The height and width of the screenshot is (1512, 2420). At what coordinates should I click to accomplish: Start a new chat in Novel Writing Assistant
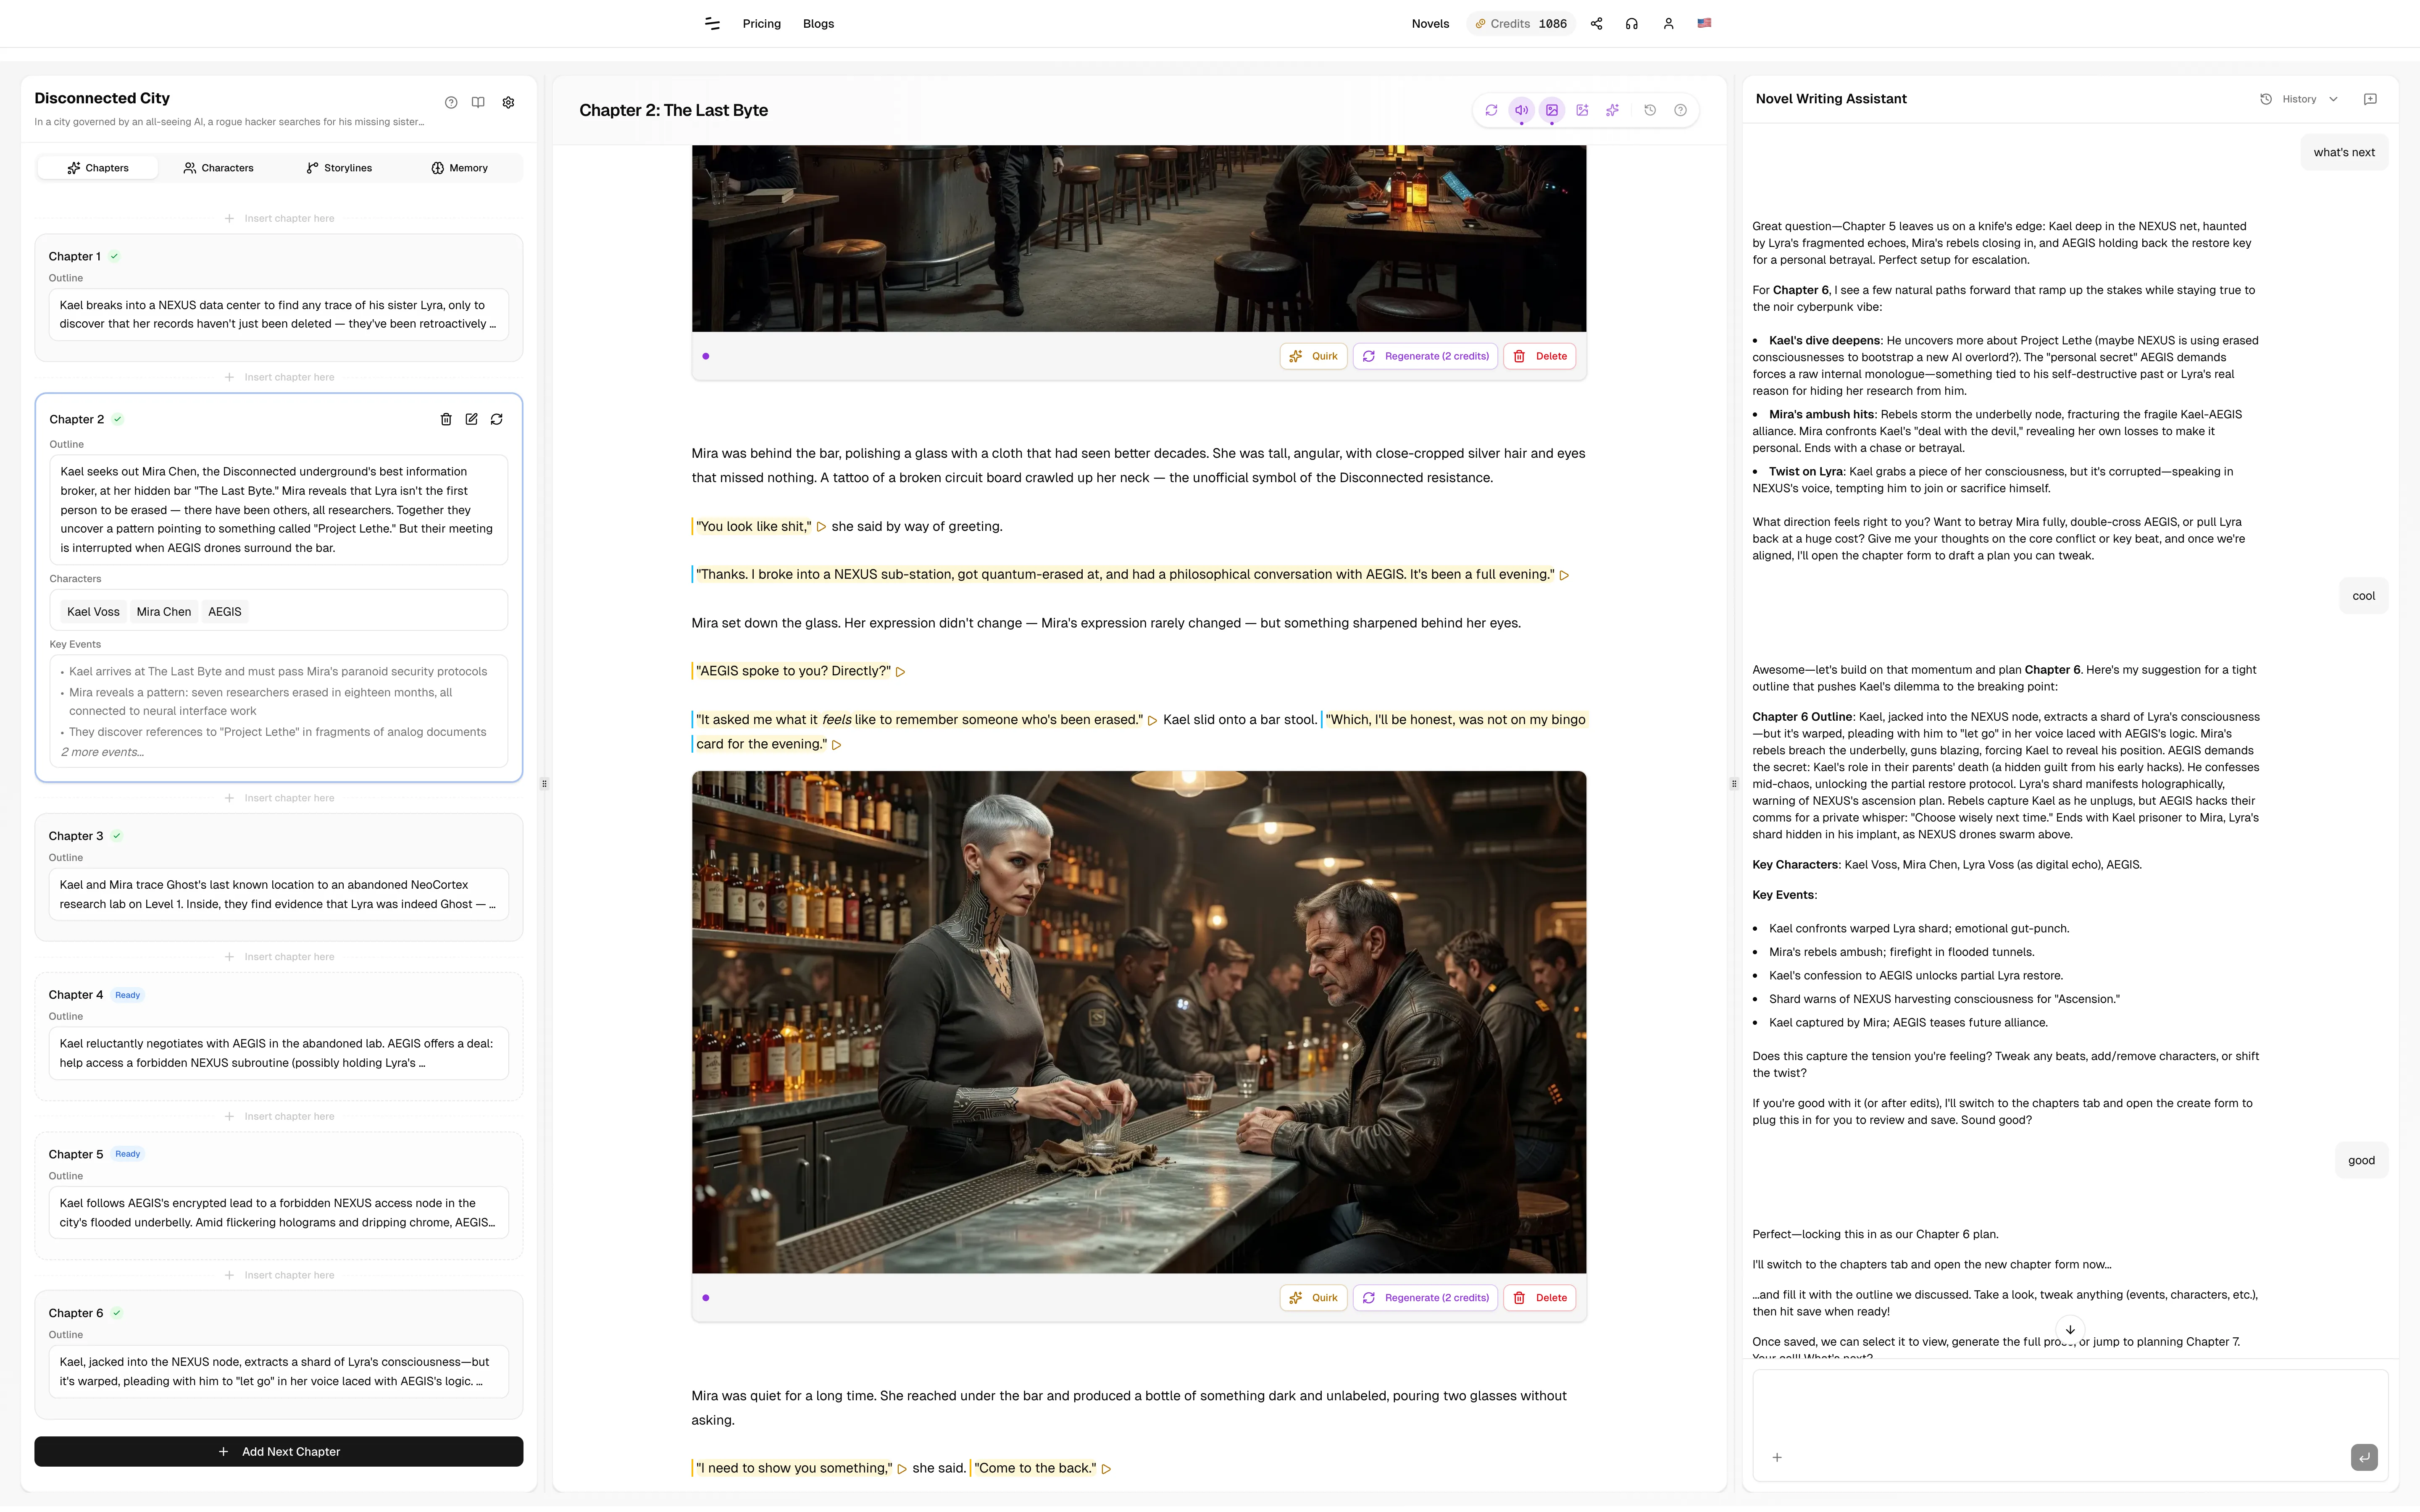point(2370,99)
